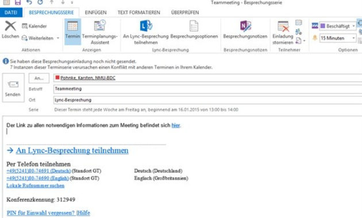Viewport: 362px width, 218px height.
Task: Expand the Weiterleiten dropdown arrow
Action: point(58,38)
